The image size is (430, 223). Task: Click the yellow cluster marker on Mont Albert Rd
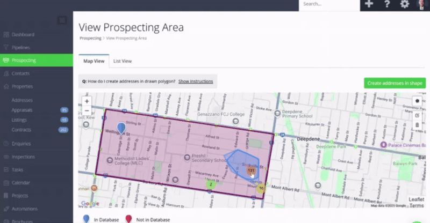[261, 188]
